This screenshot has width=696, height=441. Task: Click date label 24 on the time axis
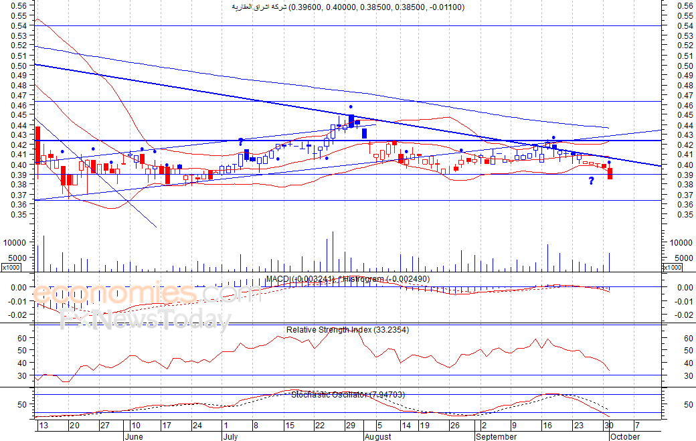pyautogui.click(x=197, y=426)
